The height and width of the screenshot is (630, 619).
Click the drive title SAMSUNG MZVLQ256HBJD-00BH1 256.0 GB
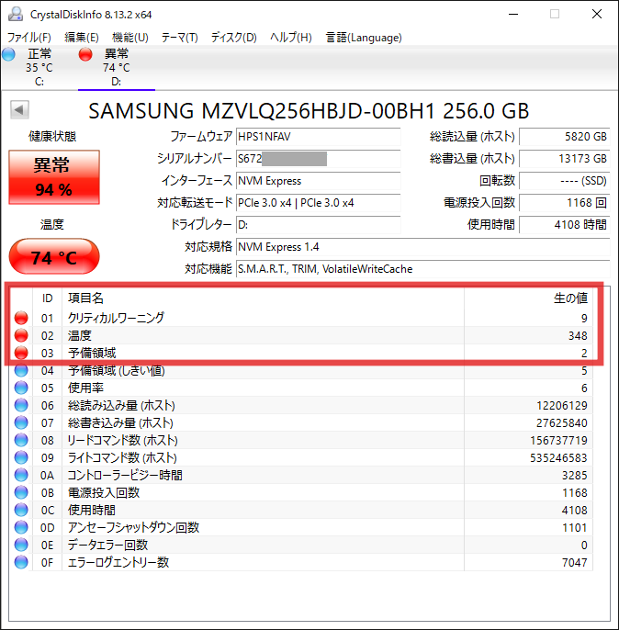309,111
